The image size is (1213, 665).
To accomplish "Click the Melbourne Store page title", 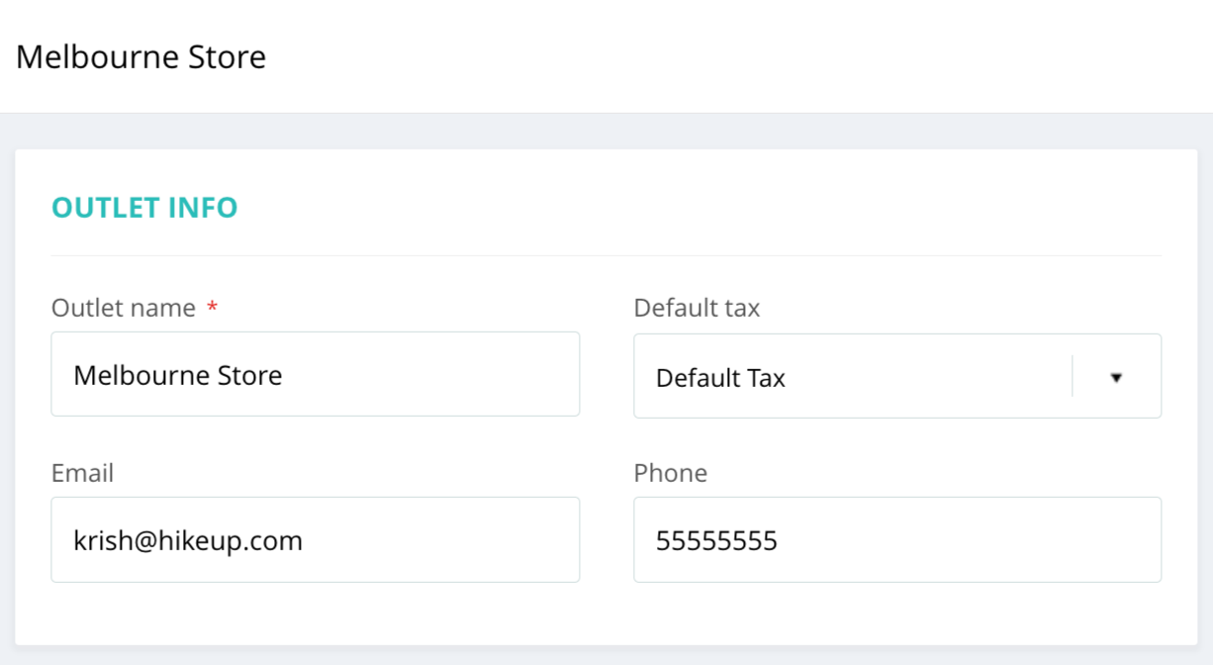I will click(x=140, y=56).
